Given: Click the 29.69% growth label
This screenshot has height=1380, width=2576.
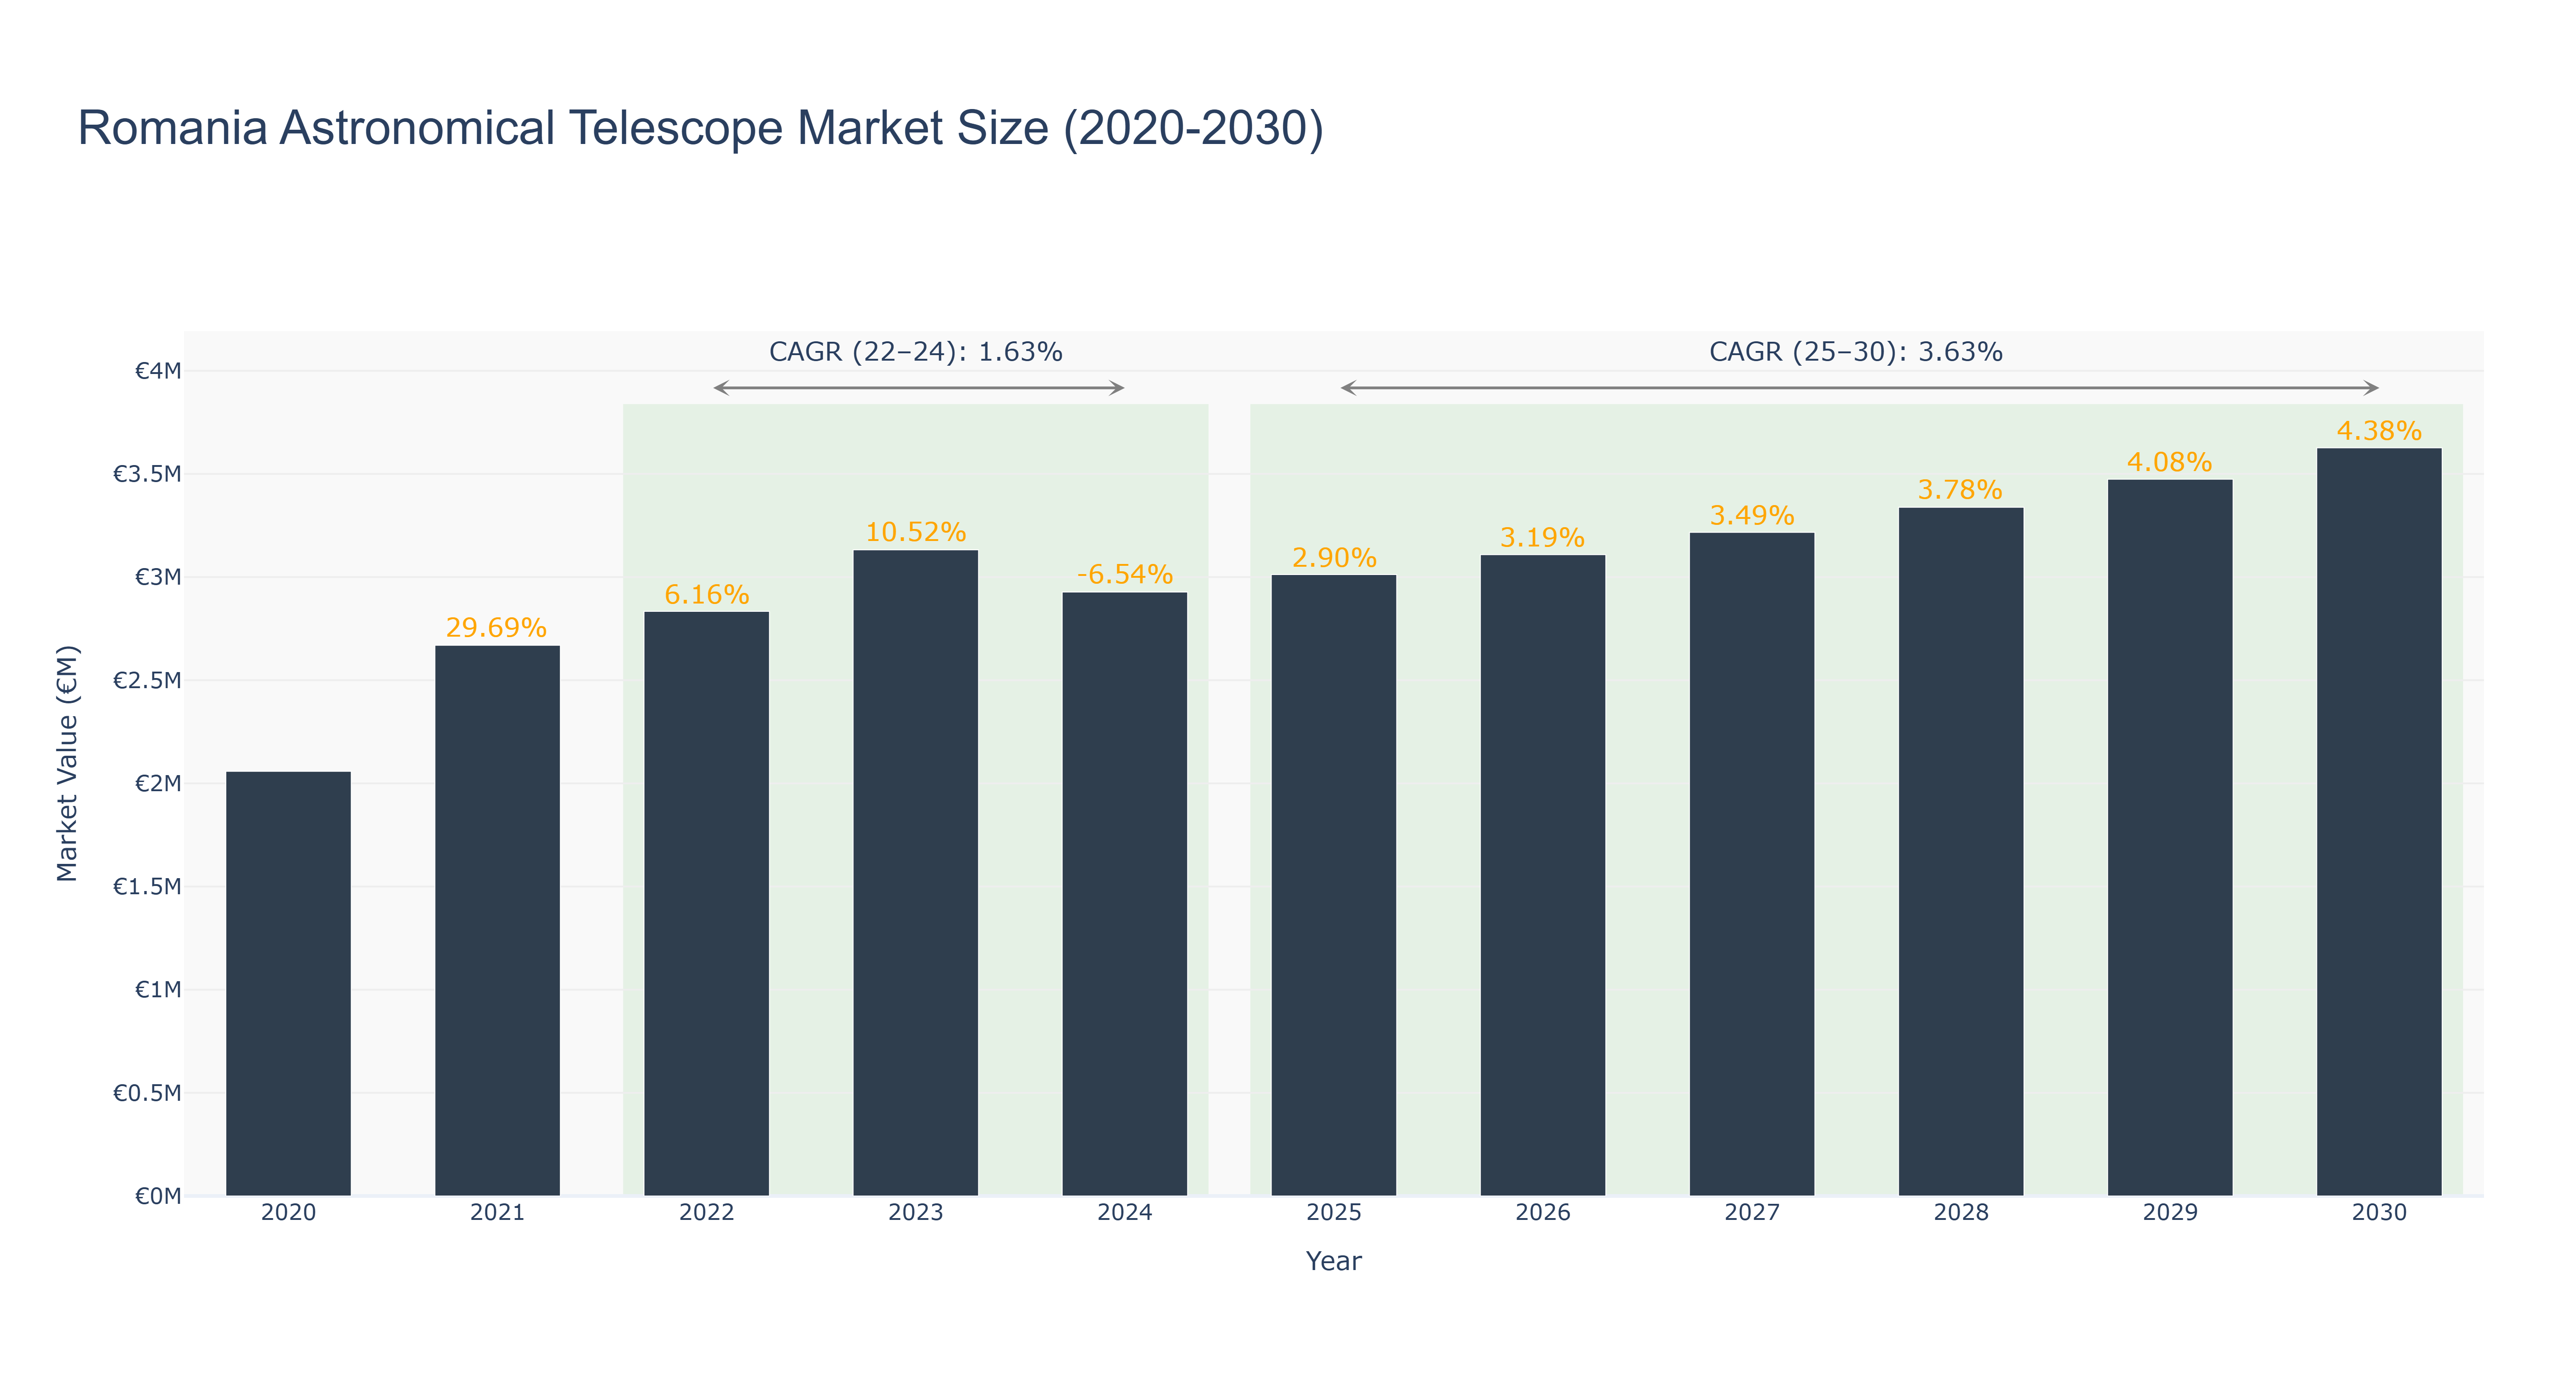Looking at the screenshot, I should tap(496, 628).
